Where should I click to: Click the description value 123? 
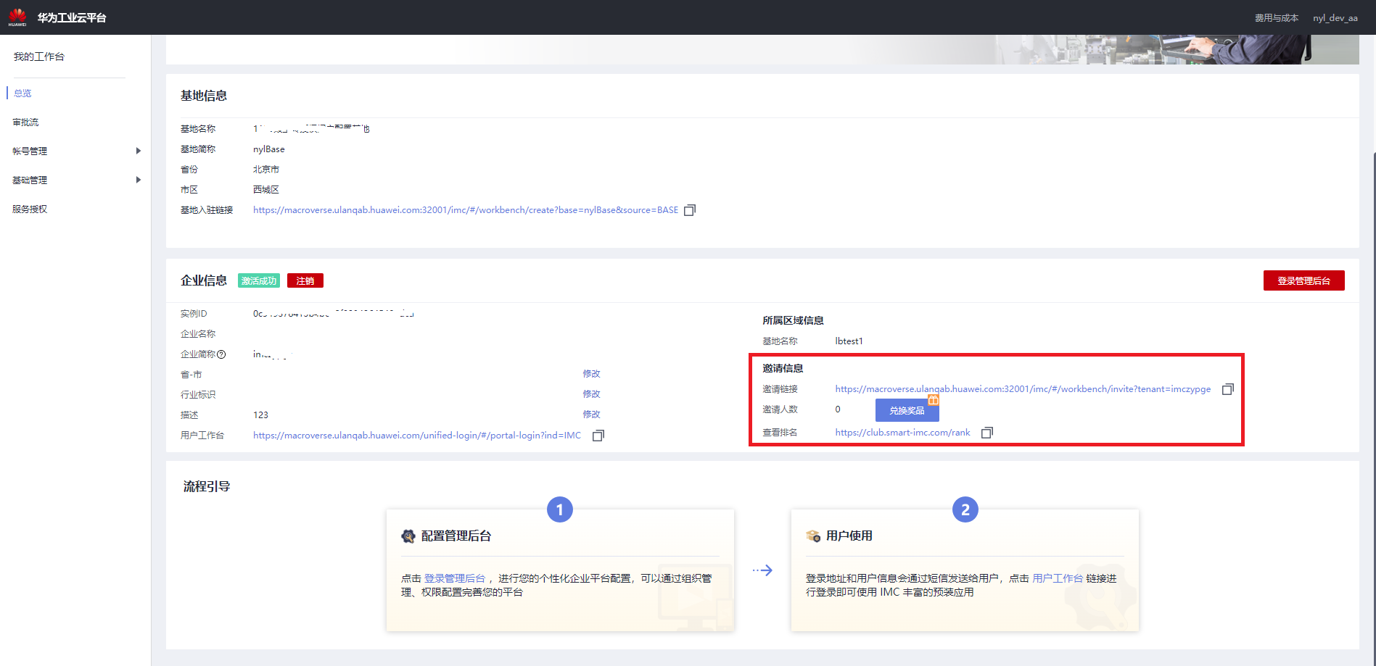(x=260, y=415)
